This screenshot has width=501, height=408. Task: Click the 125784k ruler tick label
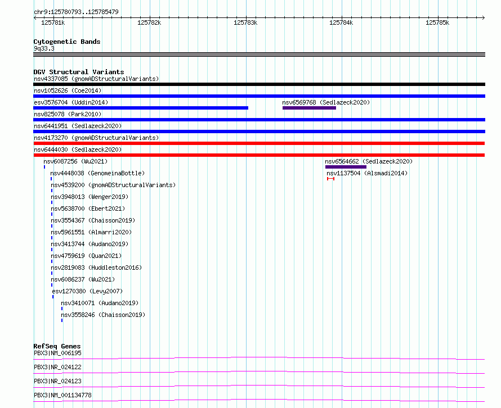[x=341, y=22]
